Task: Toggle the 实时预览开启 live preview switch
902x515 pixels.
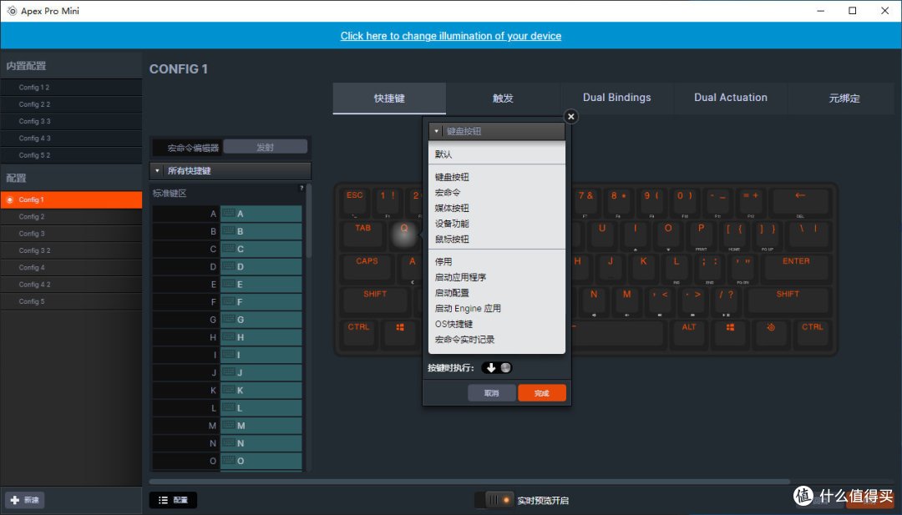Action: pos(494,500)
